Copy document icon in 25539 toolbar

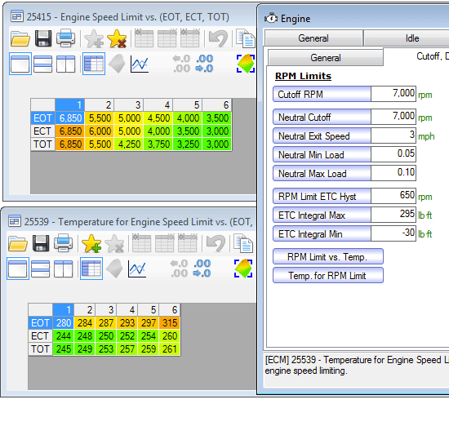tap(243, 243)
